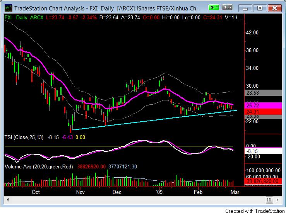Click the horizontal scrollbar thumb grip
This screenshot has height=214, width=286.
[x=269, y=200]
